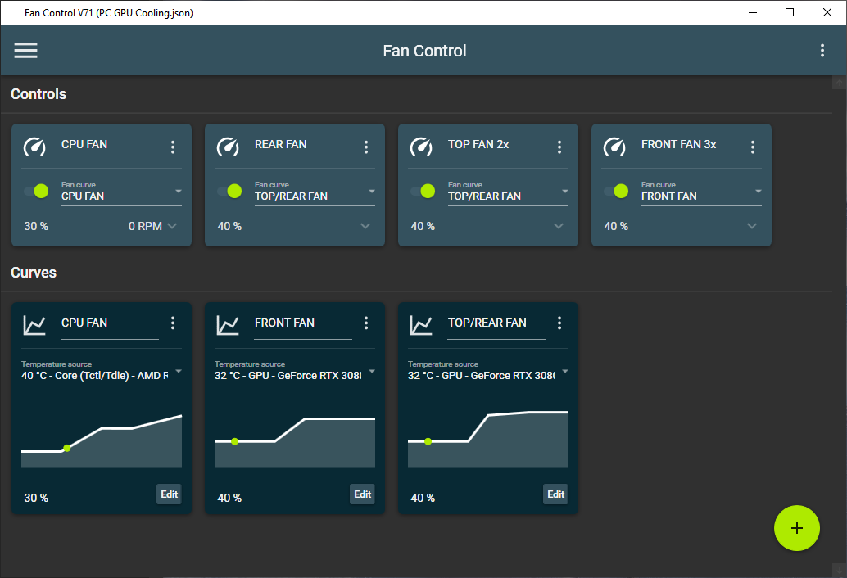
Task: Toggle off the CPU FAN control switch
Action: (x=36, y=191)
